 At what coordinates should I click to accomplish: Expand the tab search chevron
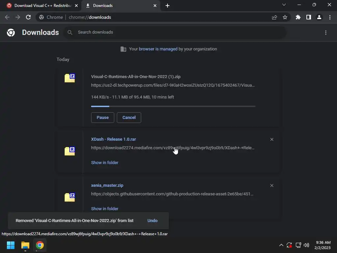click(x=284, y=5)
